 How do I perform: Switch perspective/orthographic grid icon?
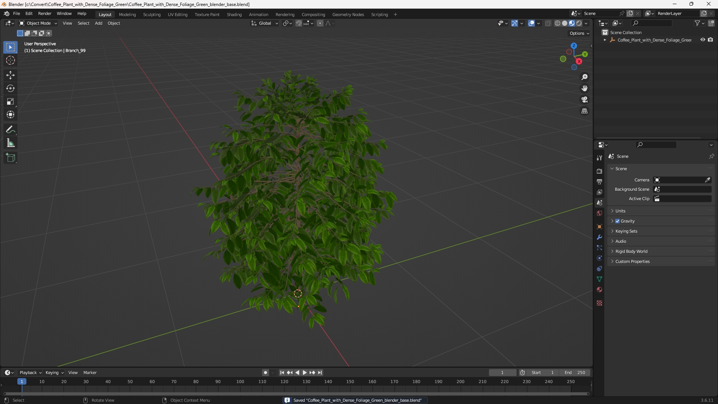pyautogui.click(x=584, y=111)
